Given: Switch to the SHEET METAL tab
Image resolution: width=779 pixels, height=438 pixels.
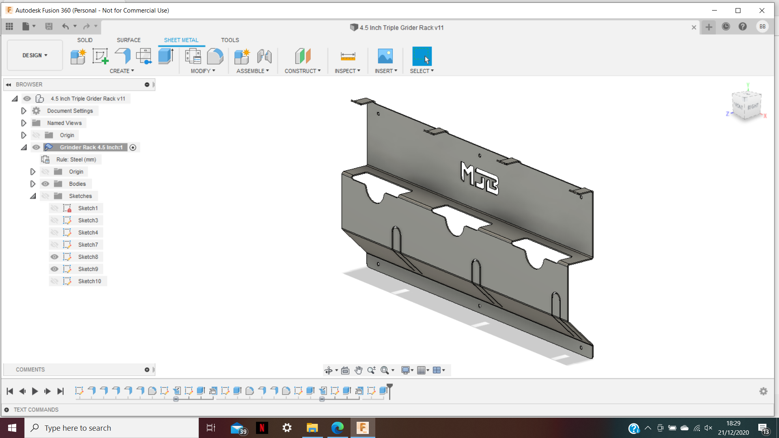Looking at the screenshot, I should [181, 40].
